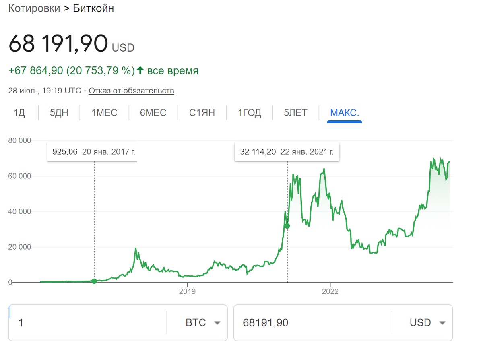Select the 1Д time range tab
This screenshot has width=483, height=349.
point(19,113)
